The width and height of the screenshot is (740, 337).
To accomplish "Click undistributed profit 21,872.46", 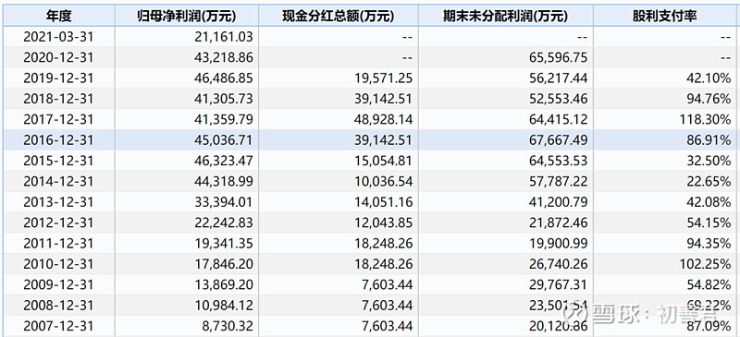I will (x=559, y=223).
